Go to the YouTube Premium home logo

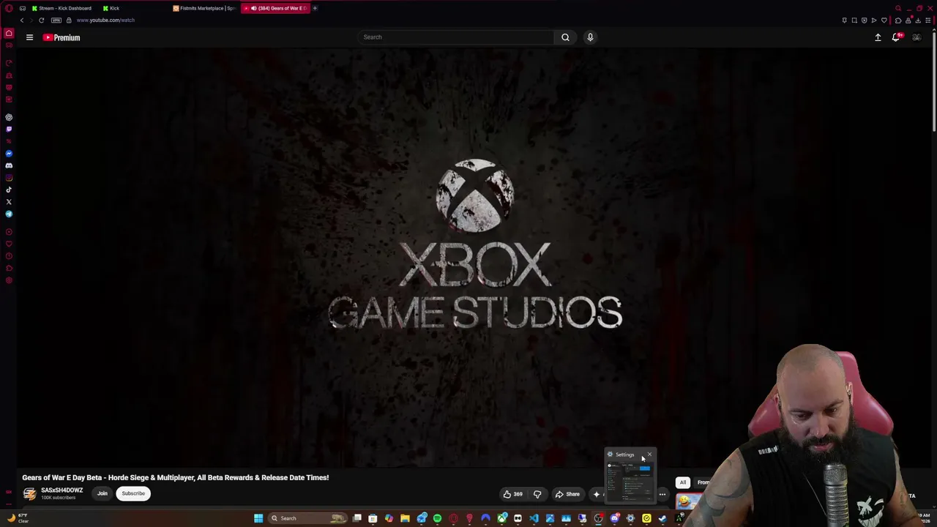[x=61, y=37]
